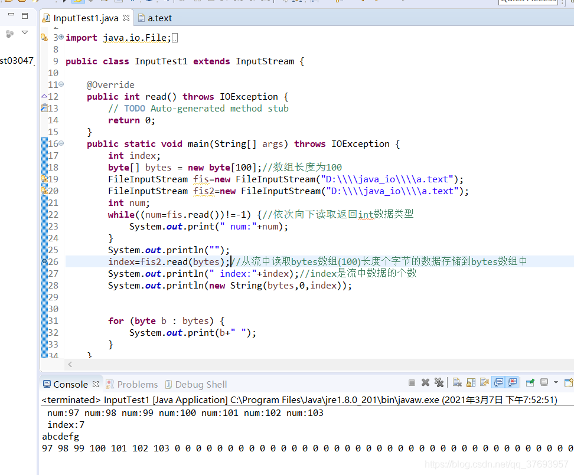Click the warning bulb at line 3

point(44,37)
